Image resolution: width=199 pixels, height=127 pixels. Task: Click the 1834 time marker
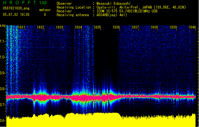pos(78,27)
